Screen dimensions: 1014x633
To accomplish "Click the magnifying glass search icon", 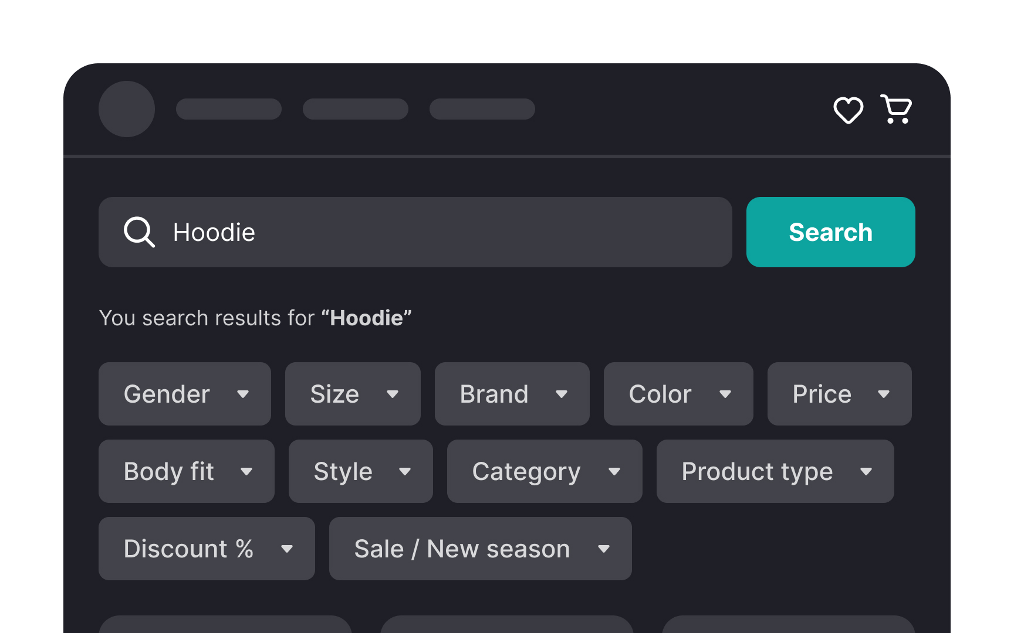I will [138, 232].
